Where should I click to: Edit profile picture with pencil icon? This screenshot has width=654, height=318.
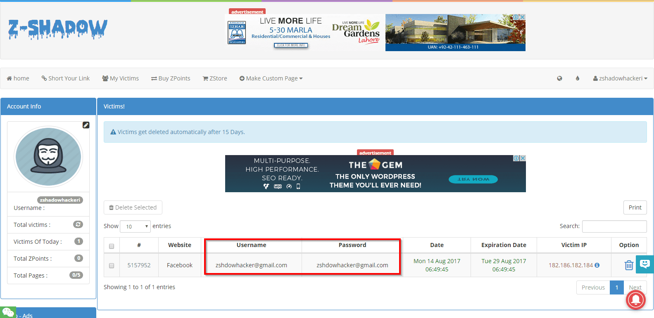point(86,125)
